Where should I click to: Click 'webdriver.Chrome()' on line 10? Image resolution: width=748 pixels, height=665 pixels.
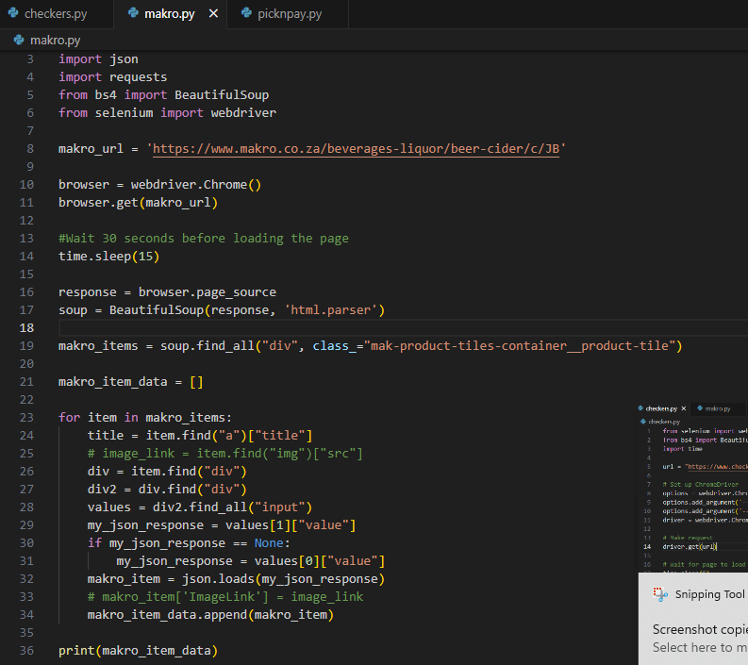pos(196,185)
